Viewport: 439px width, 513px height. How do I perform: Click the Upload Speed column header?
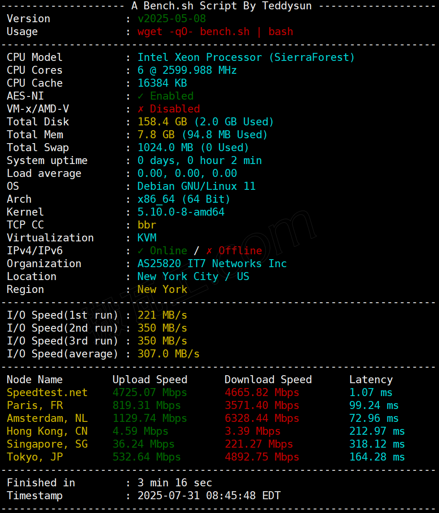click(150, 380)
